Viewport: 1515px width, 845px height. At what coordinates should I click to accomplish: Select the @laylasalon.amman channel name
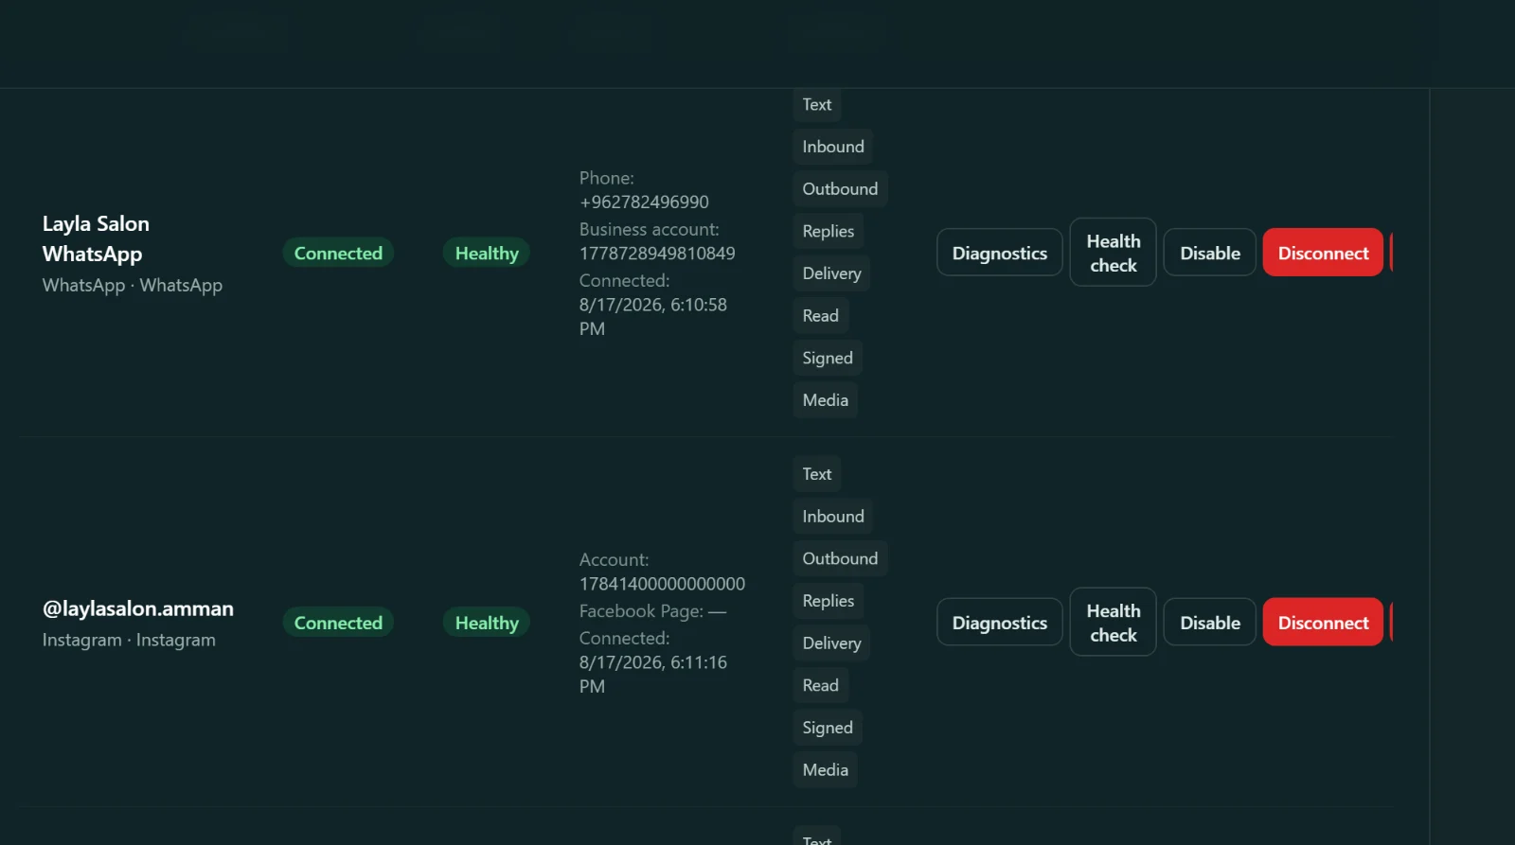click(138, 608)
